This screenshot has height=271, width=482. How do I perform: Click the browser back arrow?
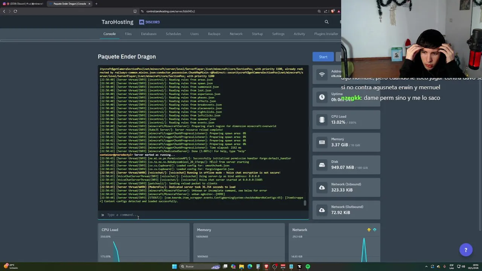[x=4, y=11]
